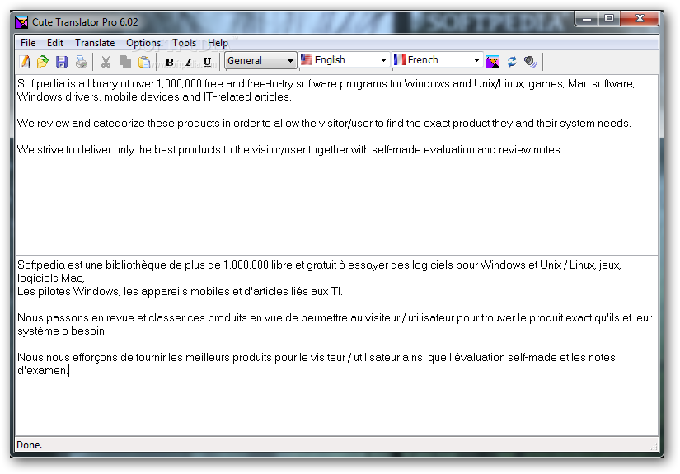The width and height of the screenshot is (680, 474).
Task: Close the Cute Translator window
Action: [x=640, y=18]
